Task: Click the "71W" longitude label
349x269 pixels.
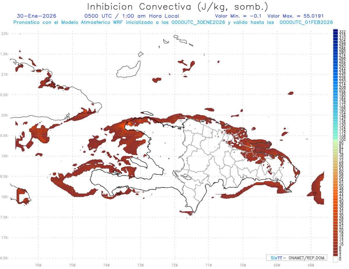Action: pos(209,265)
